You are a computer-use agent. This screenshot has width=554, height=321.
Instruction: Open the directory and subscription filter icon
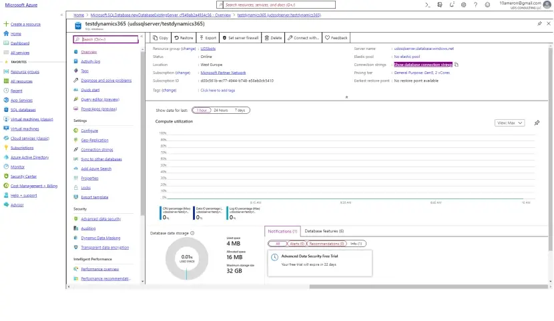coord(439,5)
